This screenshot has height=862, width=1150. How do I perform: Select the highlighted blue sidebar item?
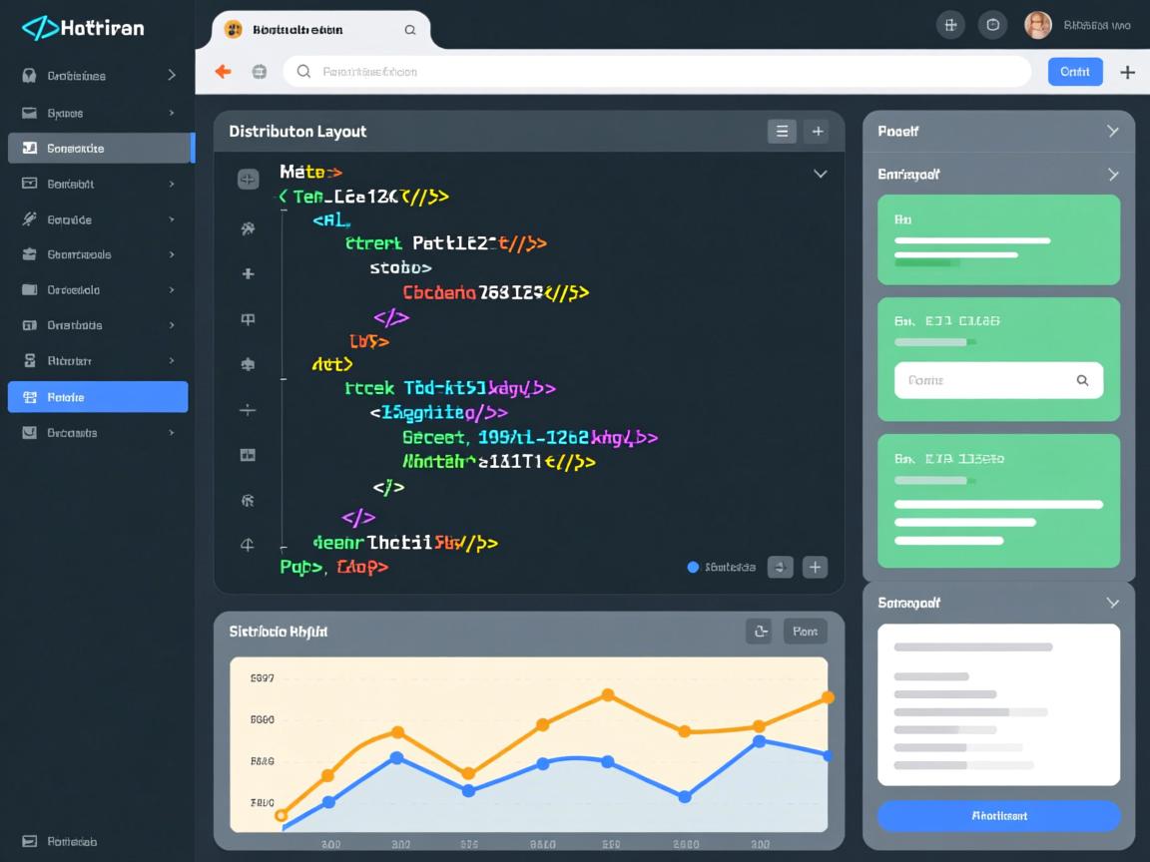(98, 397)
